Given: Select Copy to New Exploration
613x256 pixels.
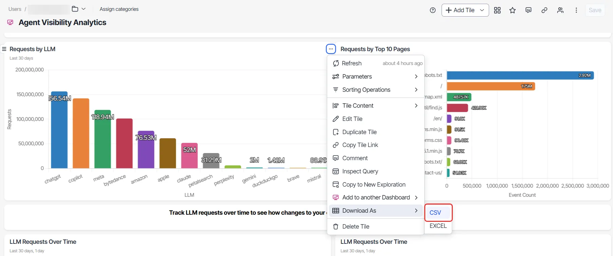Looking at the screenshot, I should (x=376, y=185).
